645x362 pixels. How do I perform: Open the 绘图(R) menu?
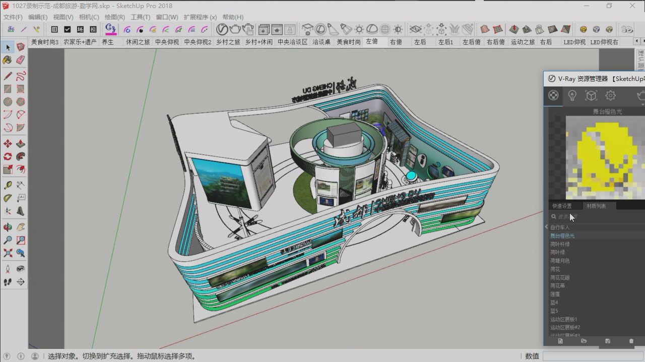115,17
